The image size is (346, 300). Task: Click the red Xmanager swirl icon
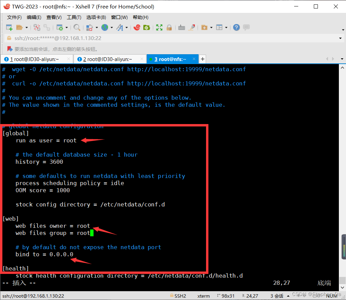pos(137,27)
